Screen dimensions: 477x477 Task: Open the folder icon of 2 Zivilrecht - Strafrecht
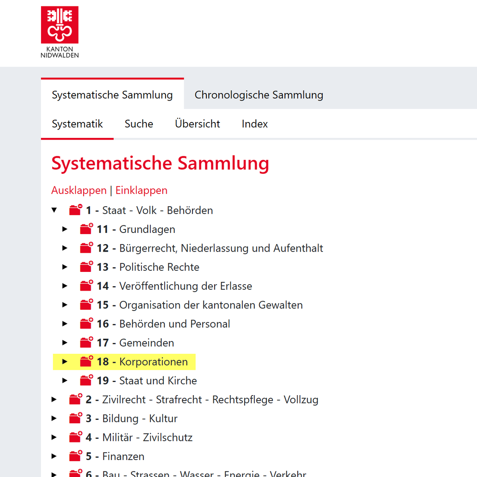click(x=75, y=399)
